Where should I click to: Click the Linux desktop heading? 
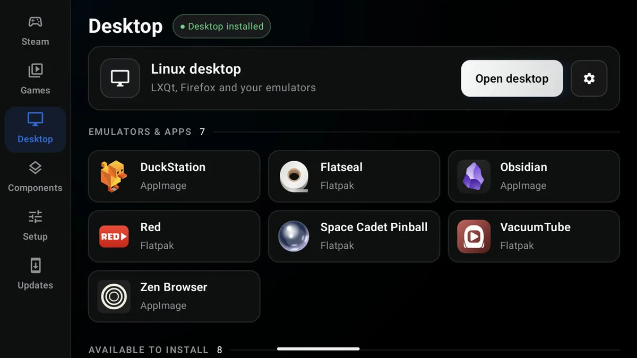[196, 69]
